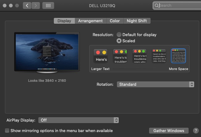The image size is (201, 137).
Task: Click the 'Larger Text' label
Action: click(x=101, y=69)
